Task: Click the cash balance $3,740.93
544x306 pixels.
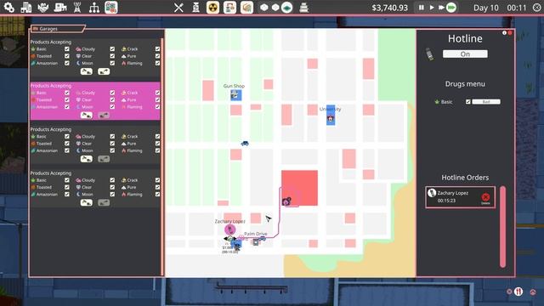Action: tap(389, 8)
